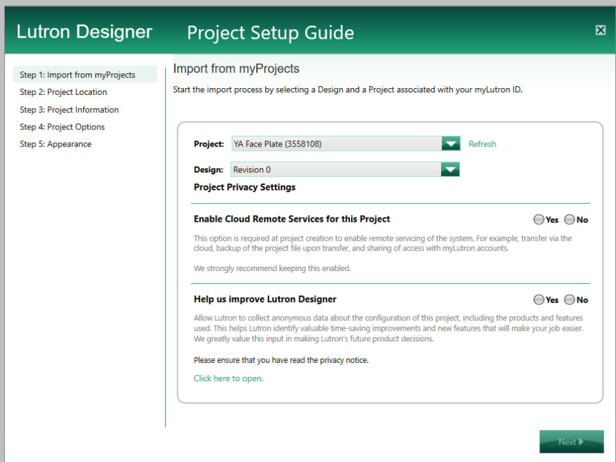Select Step 4: Project Options
This screenshot has width=616, height=462.
[x=63, y=127]
